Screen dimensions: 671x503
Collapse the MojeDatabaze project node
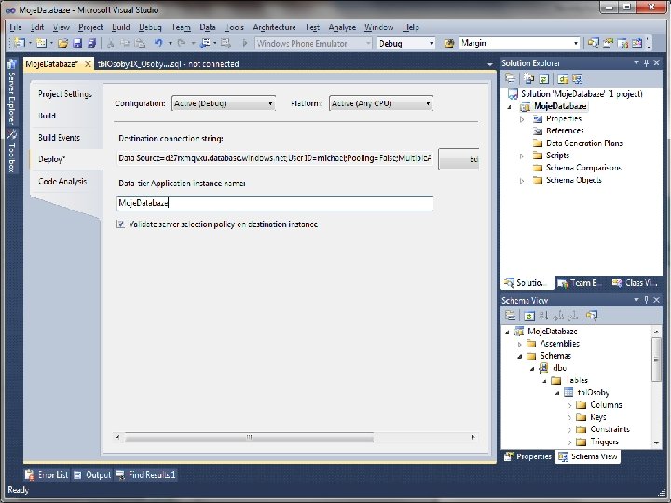[x=509, y=107]
